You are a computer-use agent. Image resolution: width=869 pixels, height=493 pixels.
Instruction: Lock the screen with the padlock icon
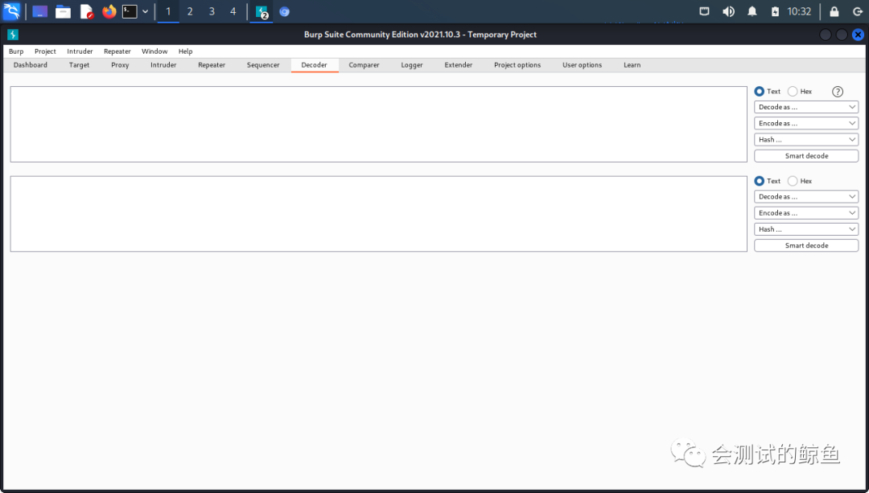(834, 11)
